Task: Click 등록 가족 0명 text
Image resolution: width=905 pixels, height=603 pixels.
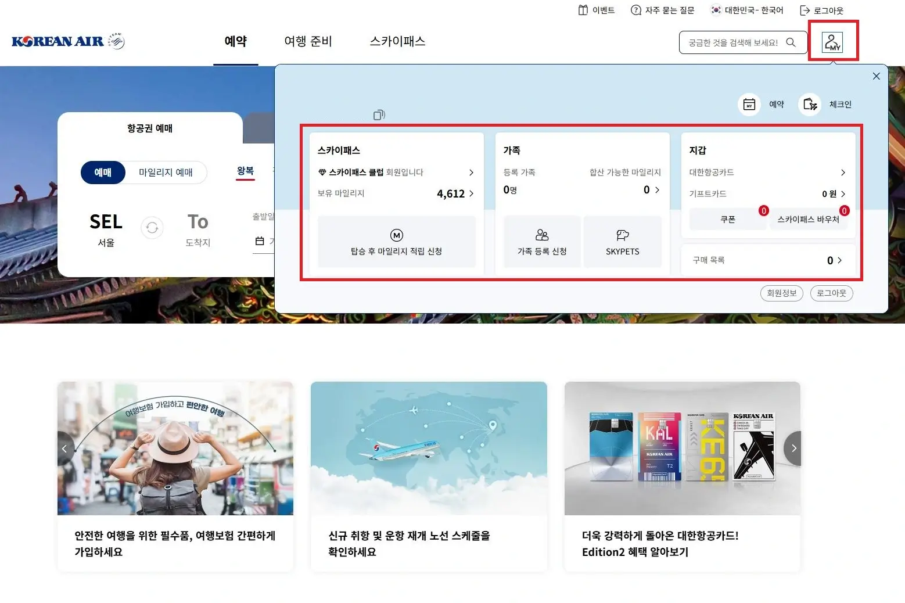Action: point(519,182)
